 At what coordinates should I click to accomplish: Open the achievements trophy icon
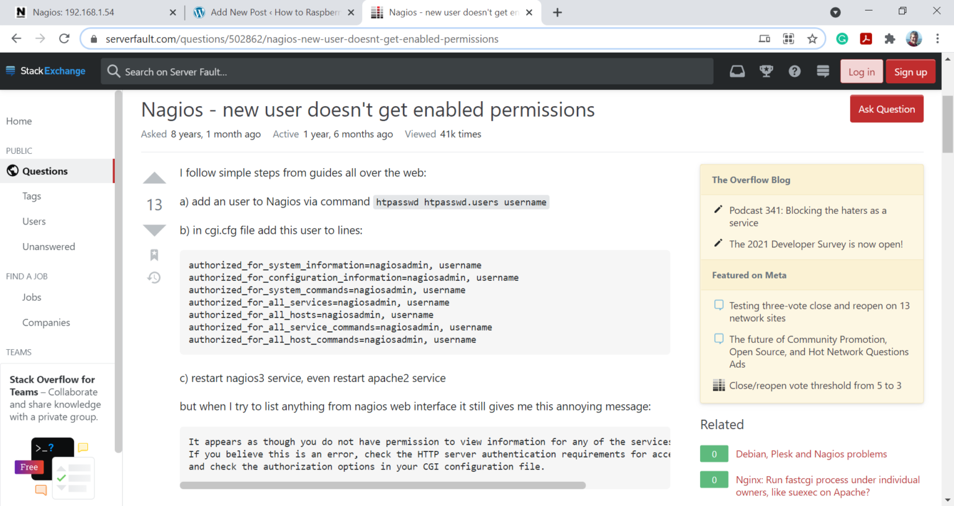[x=766, y=71]
